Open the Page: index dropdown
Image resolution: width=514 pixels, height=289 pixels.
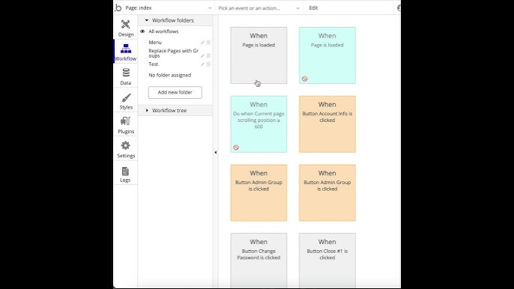point(168,8)
